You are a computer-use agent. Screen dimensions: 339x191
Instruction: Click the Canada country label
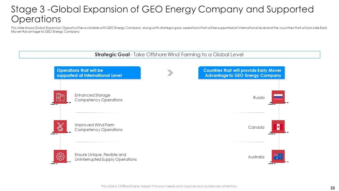[x=256, y=127]
